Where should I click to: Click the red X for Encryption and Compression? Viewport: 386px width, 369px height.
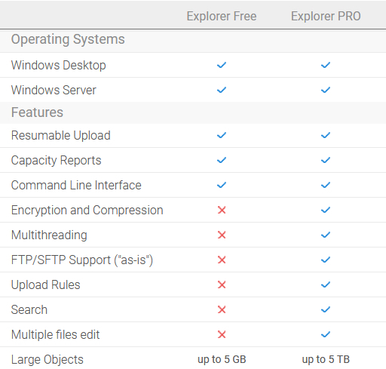(222, 210)
